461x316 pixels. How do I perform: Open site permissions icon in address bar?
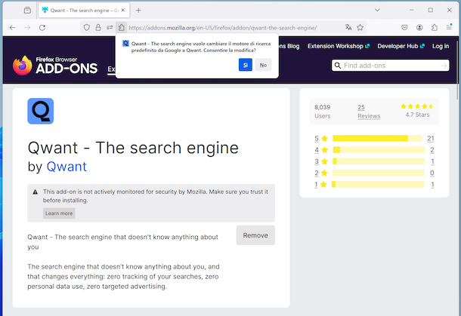(x=110, y=28)
